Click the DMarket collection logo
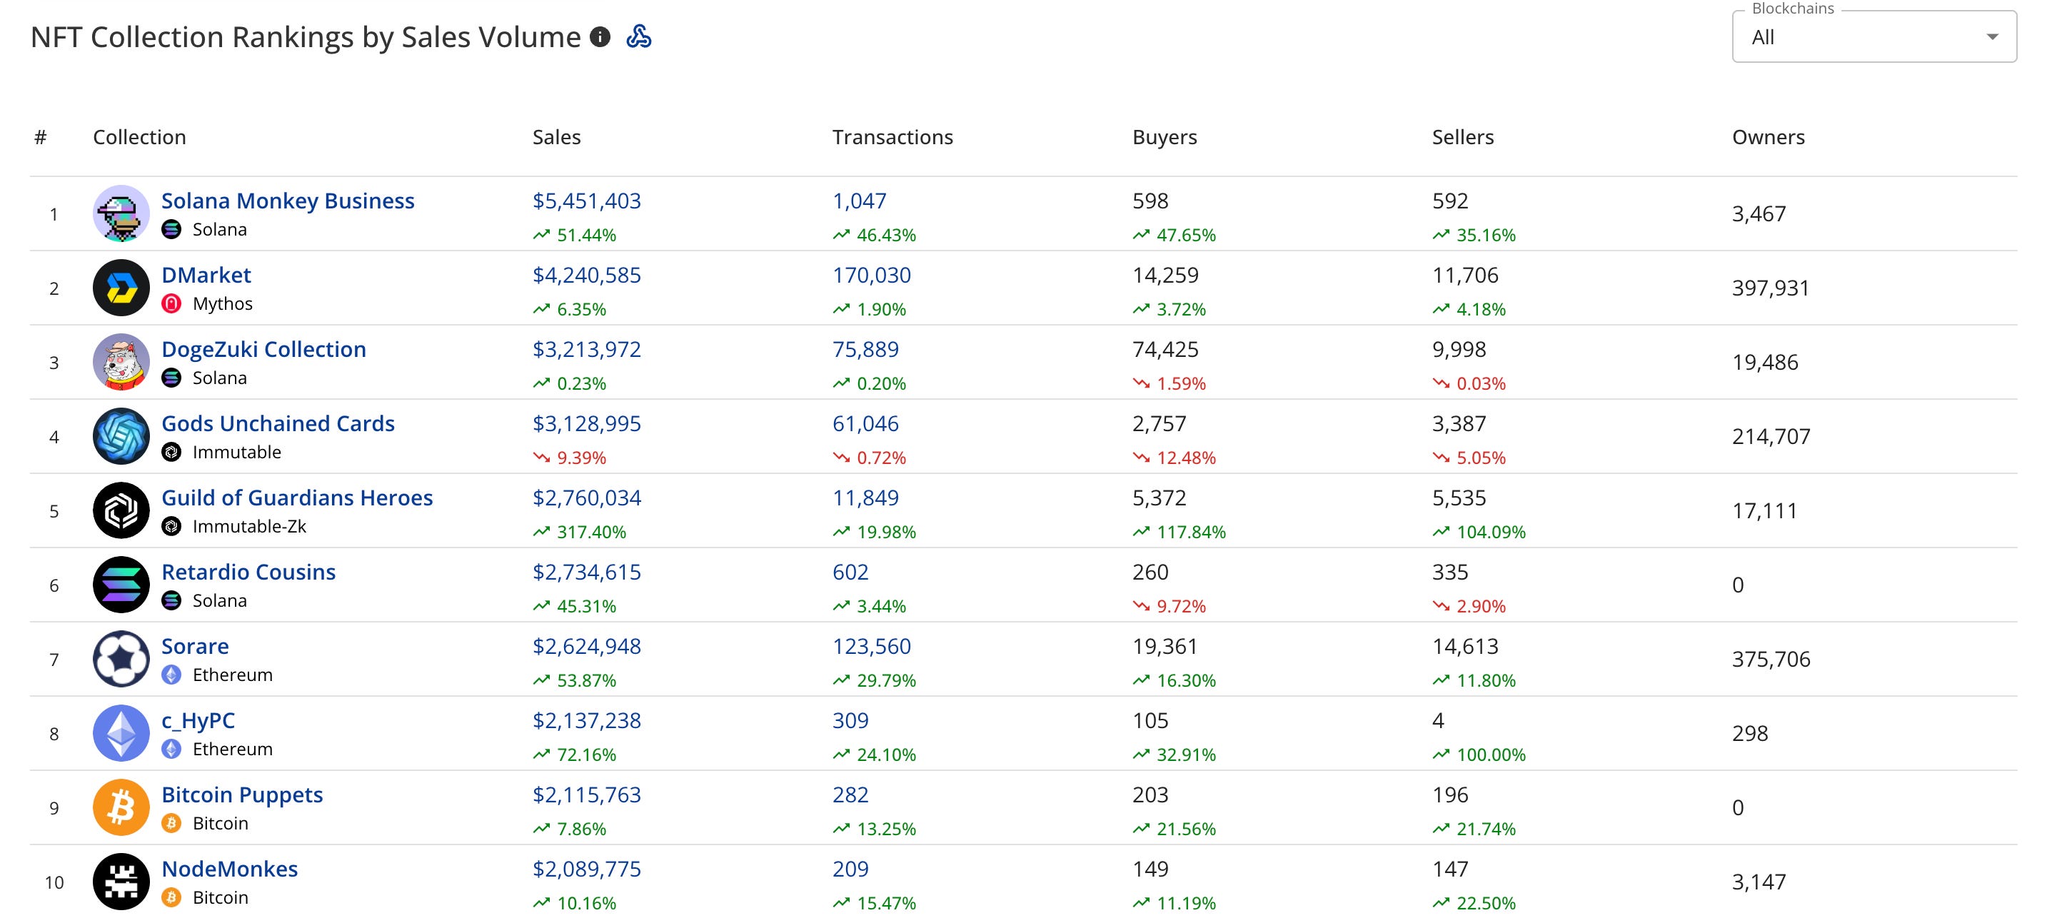The height and width of the screenshot is (918, 2052). (x=121, y=288)
